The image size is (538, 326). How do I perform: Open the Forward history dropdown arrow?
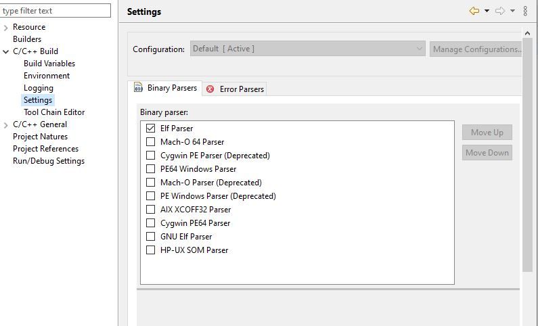point(512,11)
